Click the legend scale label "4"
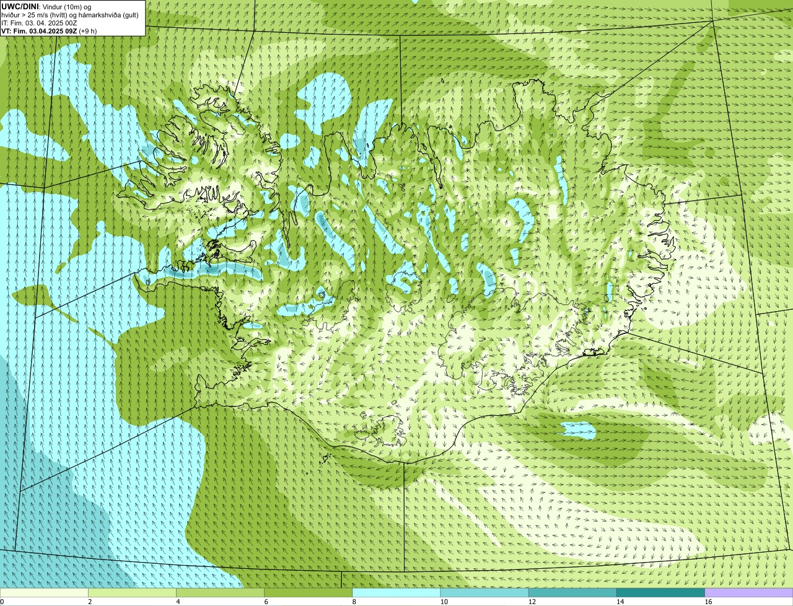The image size is (793, 606). click(178, 602)
